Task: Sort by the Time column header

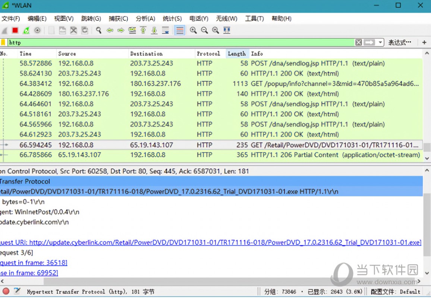Action: (37, 54)
